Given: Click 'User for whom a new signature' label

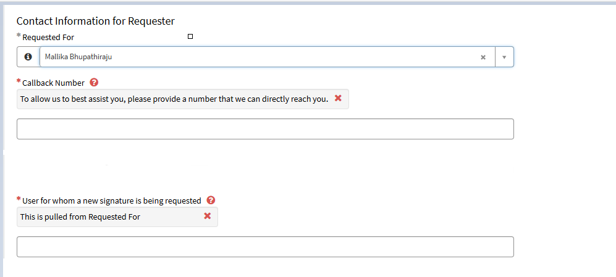Looking at the screenshot, I should point(112,201).
